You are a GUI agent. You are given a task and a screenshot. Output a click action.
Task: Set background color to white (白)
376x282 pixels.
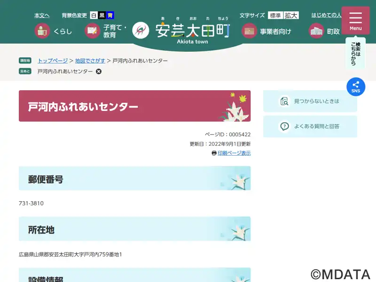pos(94,16)
